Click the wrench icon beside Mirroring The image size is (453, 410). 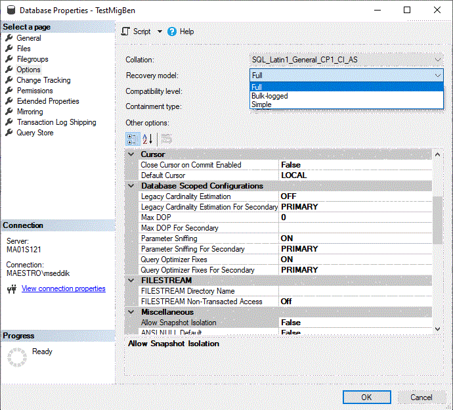coord(9,111)
